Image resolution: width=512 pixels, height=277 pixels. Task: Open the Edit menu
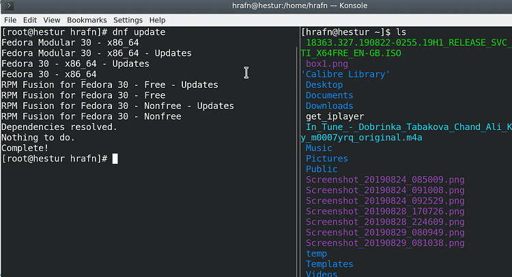pyautogui.click(x=30, y=20)
